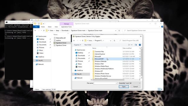The image size is (188, 106).
Task: Click the Search Signature-Cloner-main box
Action: click(142, 31)
